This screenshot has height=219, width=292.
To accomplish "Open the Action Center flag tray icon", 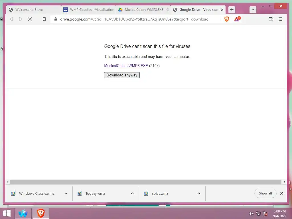I will tap(265, 214).
